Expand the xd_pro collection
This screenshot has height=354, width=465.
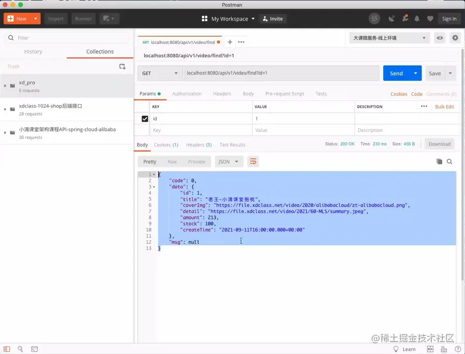tap(5, 85)
